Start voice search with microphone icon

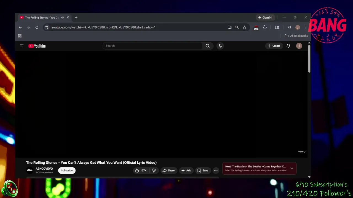[220, 46]
